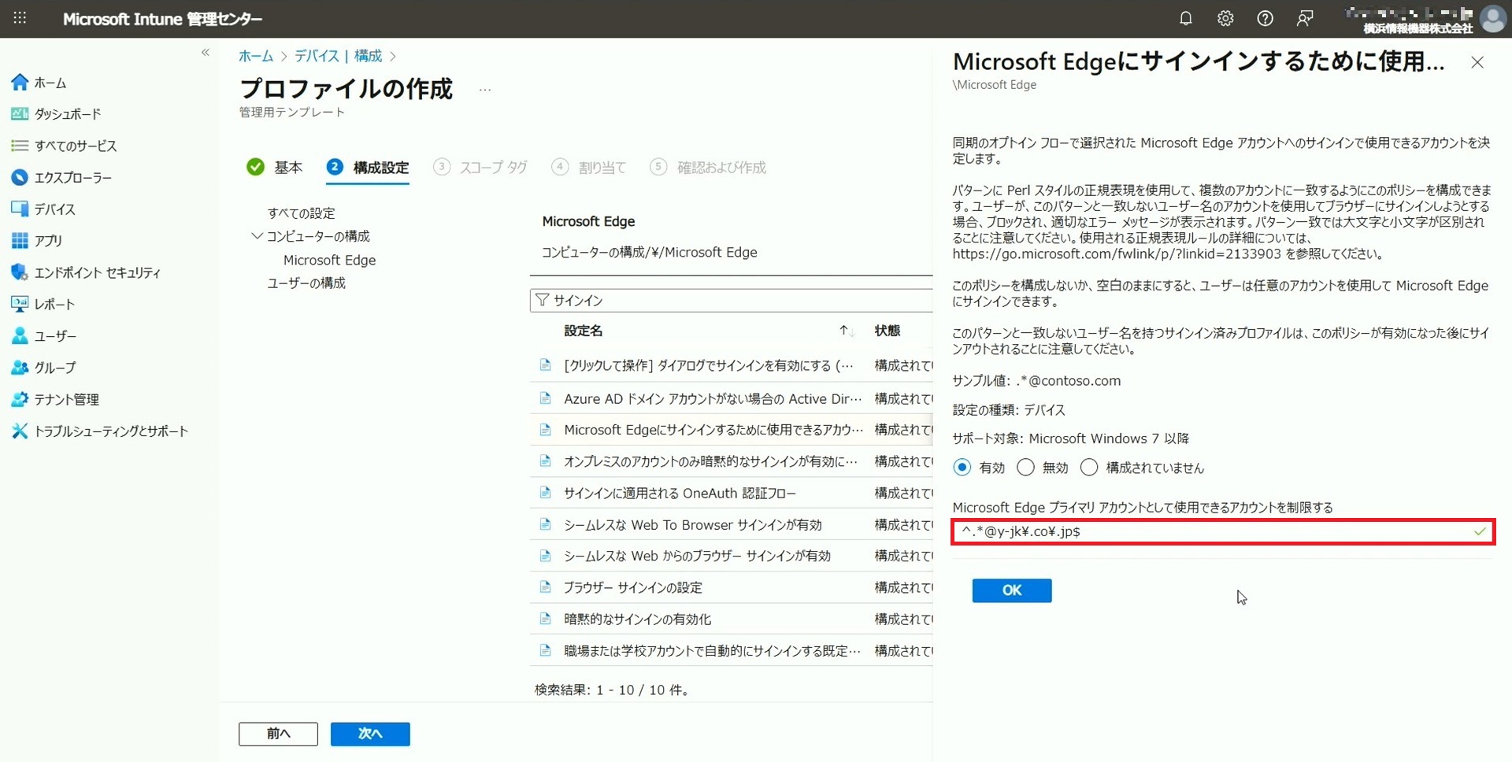Select the 構成されていません radio button
Image resolution: width=1512 pixels, height=762 pixels.
click(x=1089, y=468)
